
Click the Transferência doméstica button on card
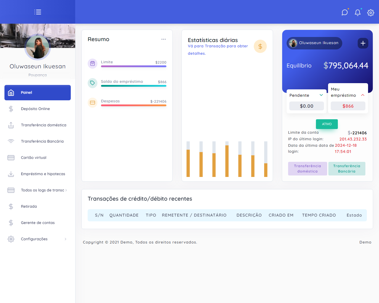307,169
